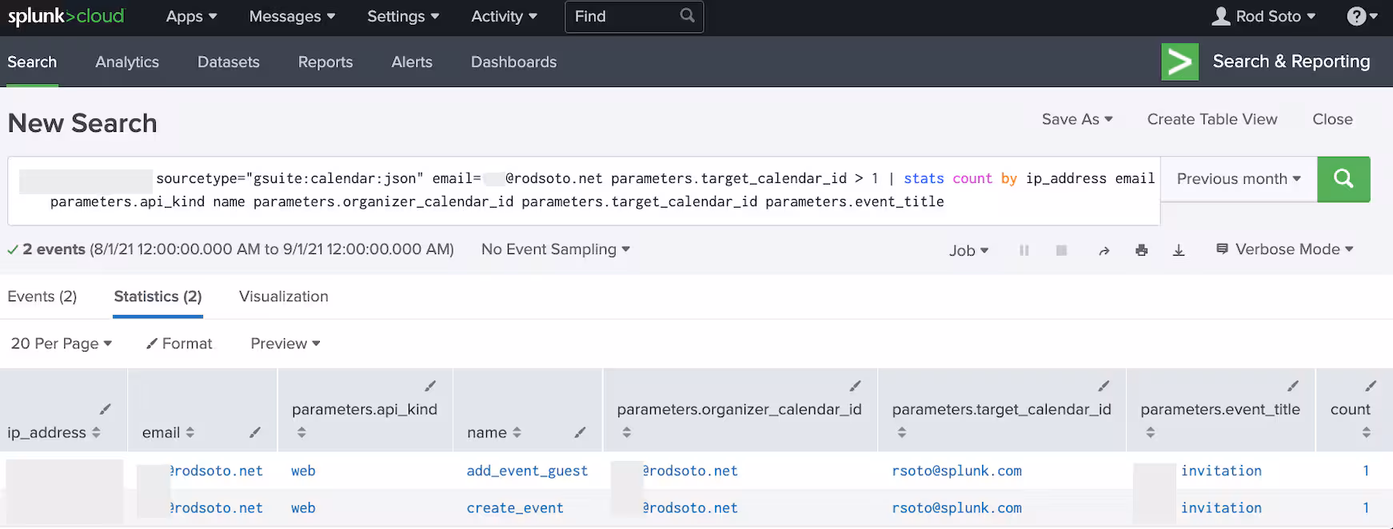Click the green search magnifier button
This screenshot has width=1393, height=529.
click(x=1343, y=179)
